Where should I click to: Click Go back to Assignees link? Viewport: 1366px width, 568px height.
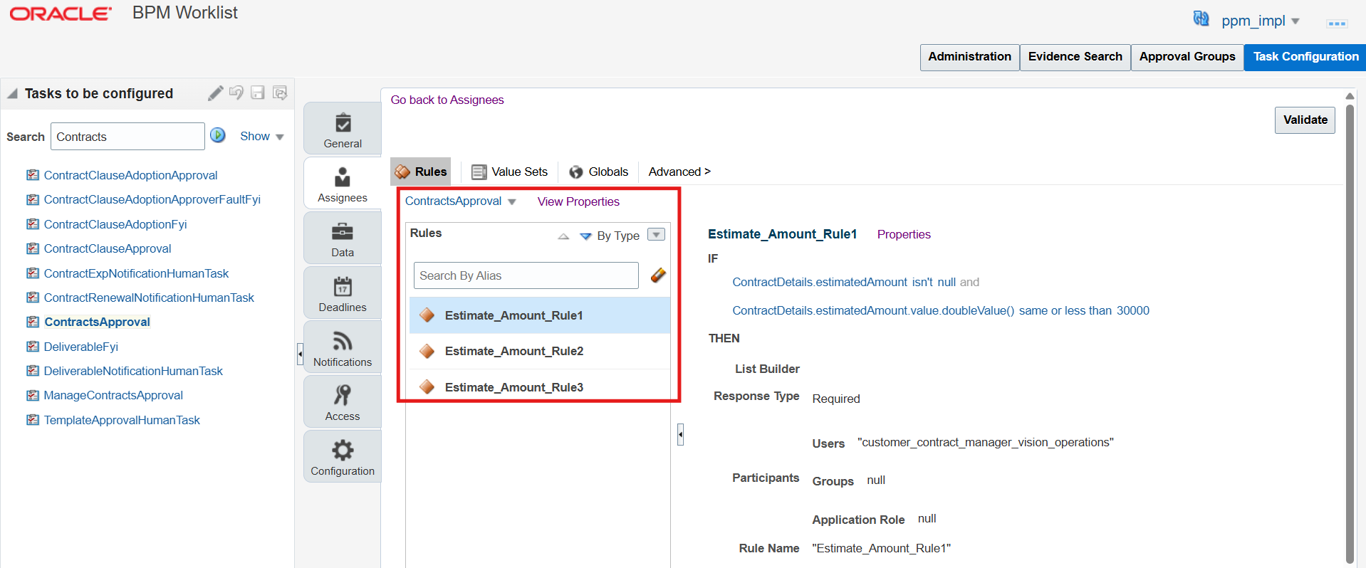coord(447,100)
